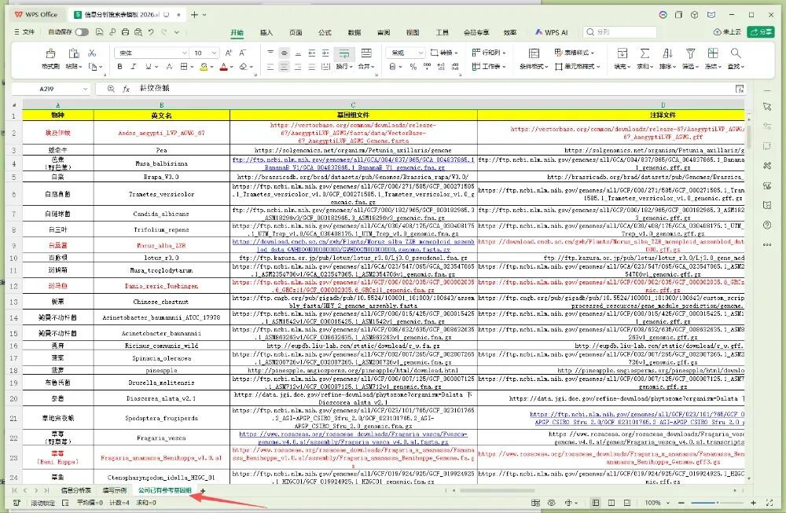Screen dimensions: 786x513
Task: Switch to normal view in status bar
Action: [x=596, y=503]
